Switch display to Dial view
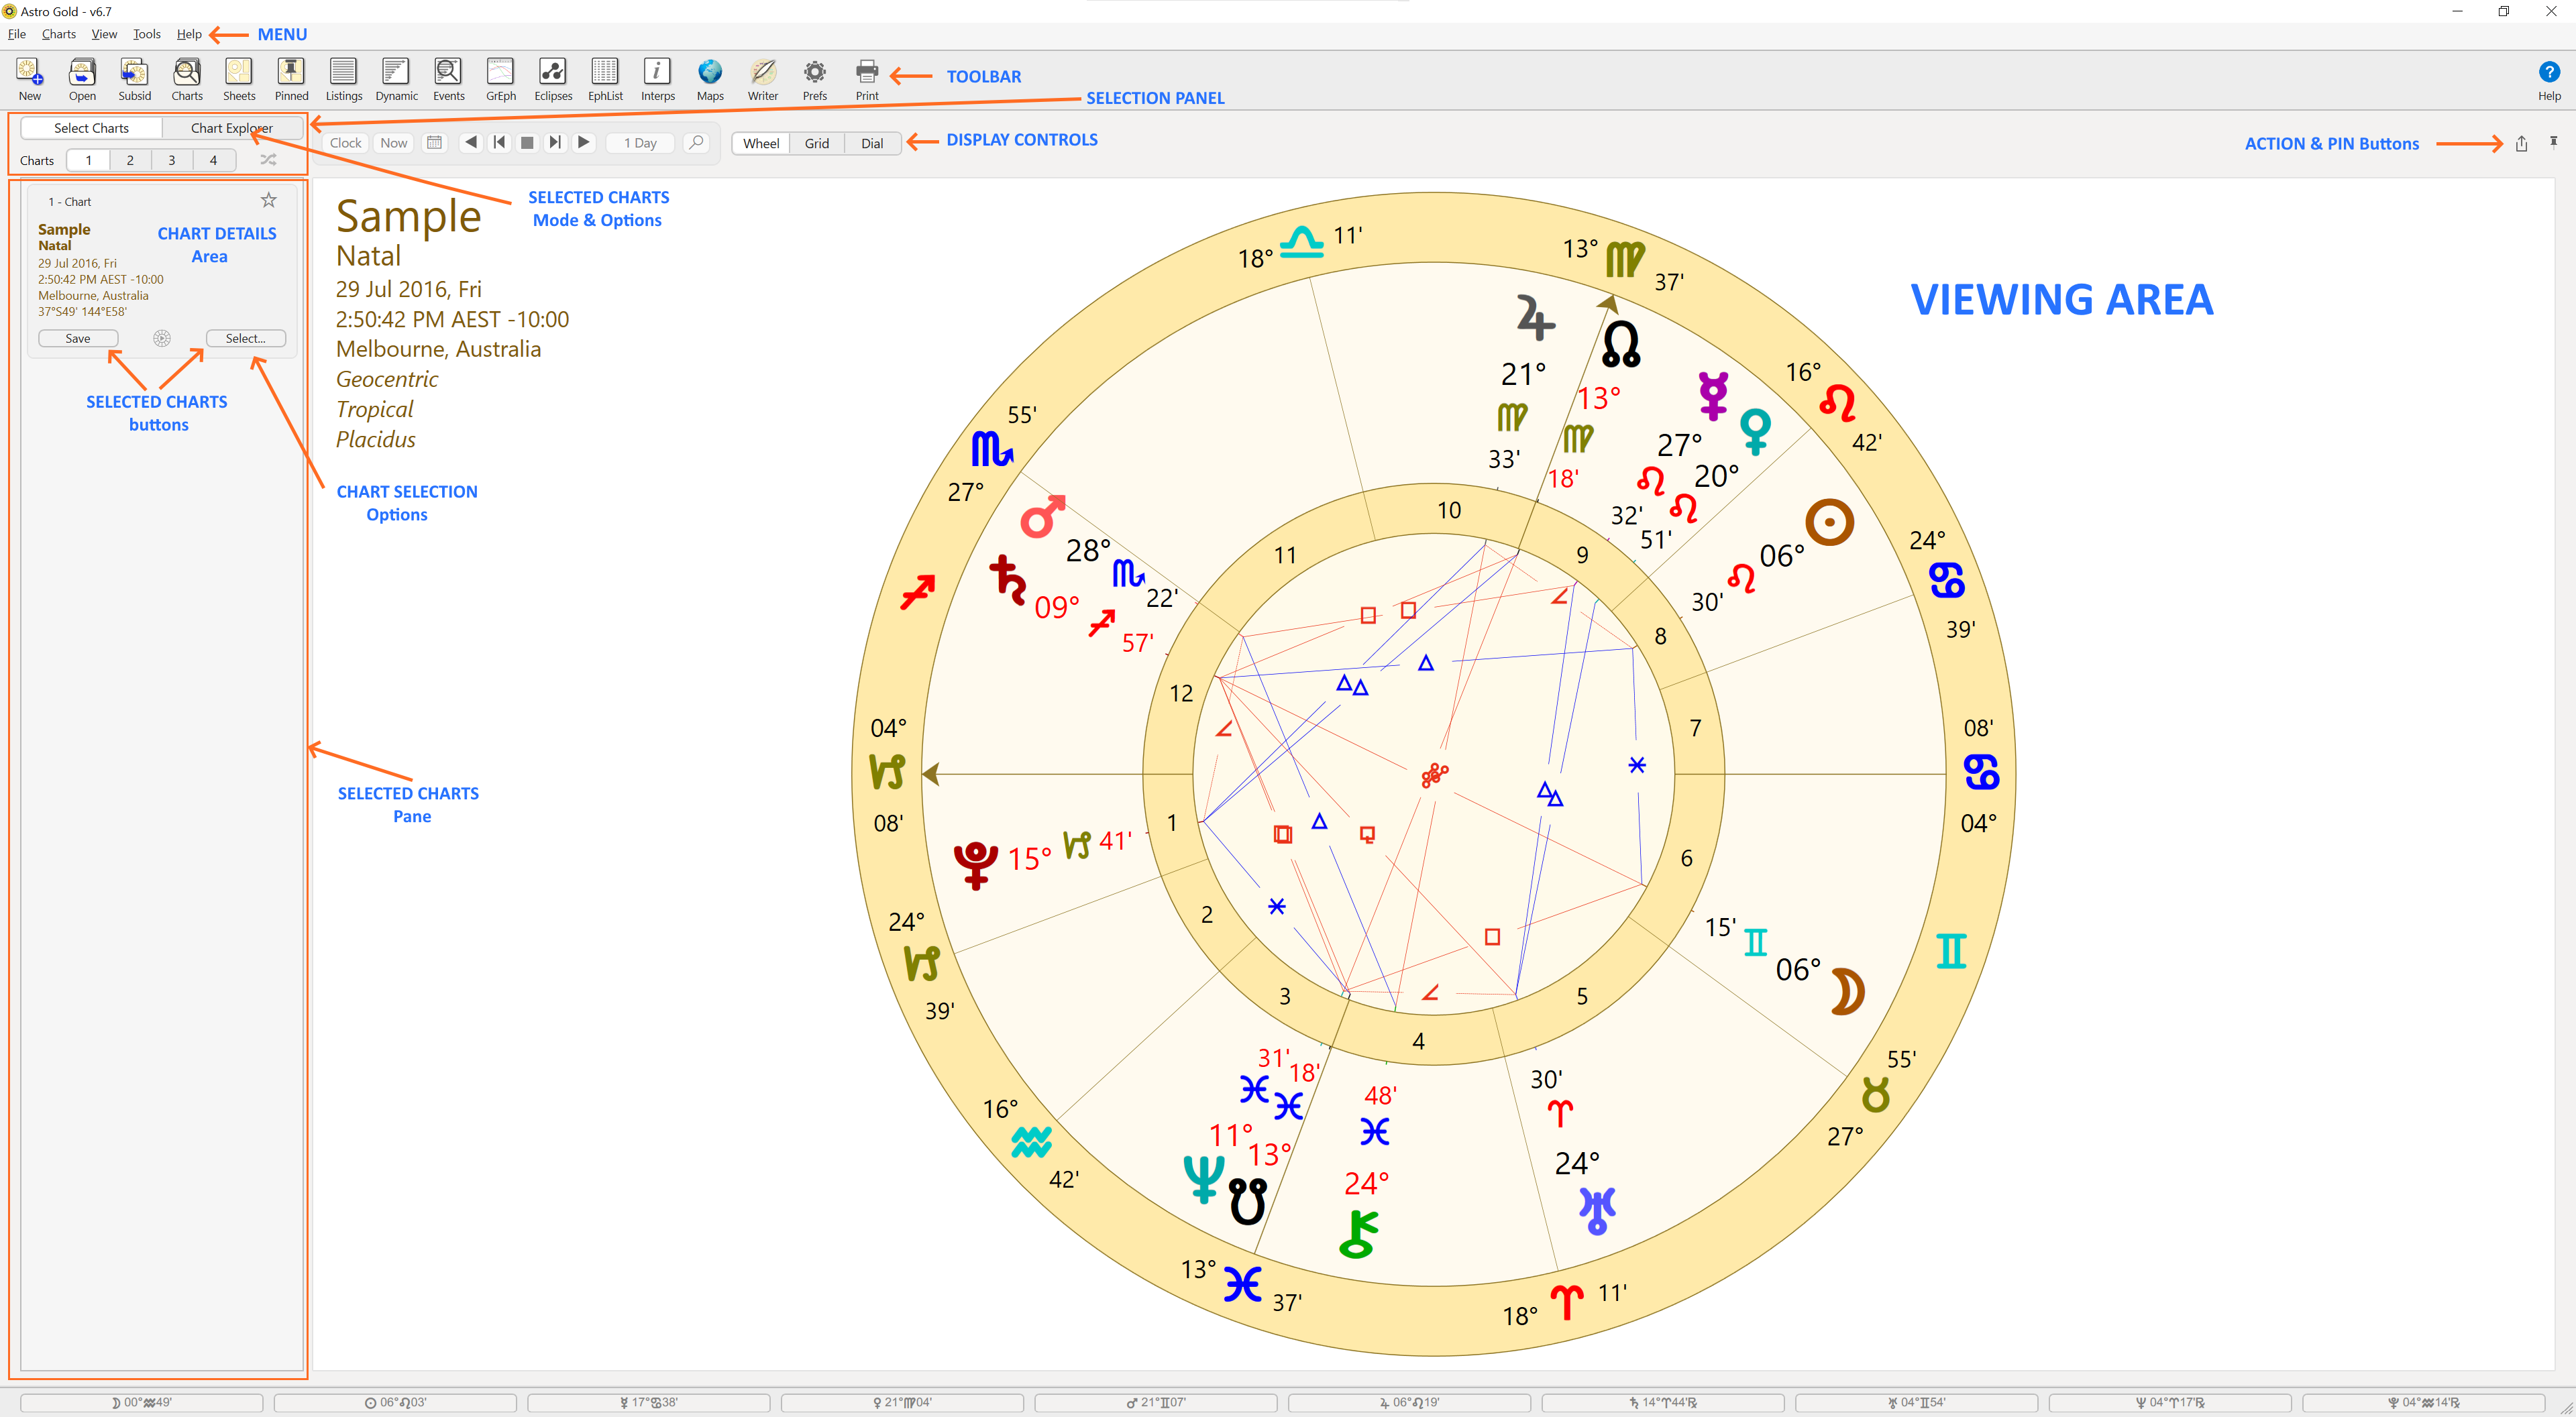Viewport: 2576px width, 1417px height. pyautogui.click(x=872, y=143)
